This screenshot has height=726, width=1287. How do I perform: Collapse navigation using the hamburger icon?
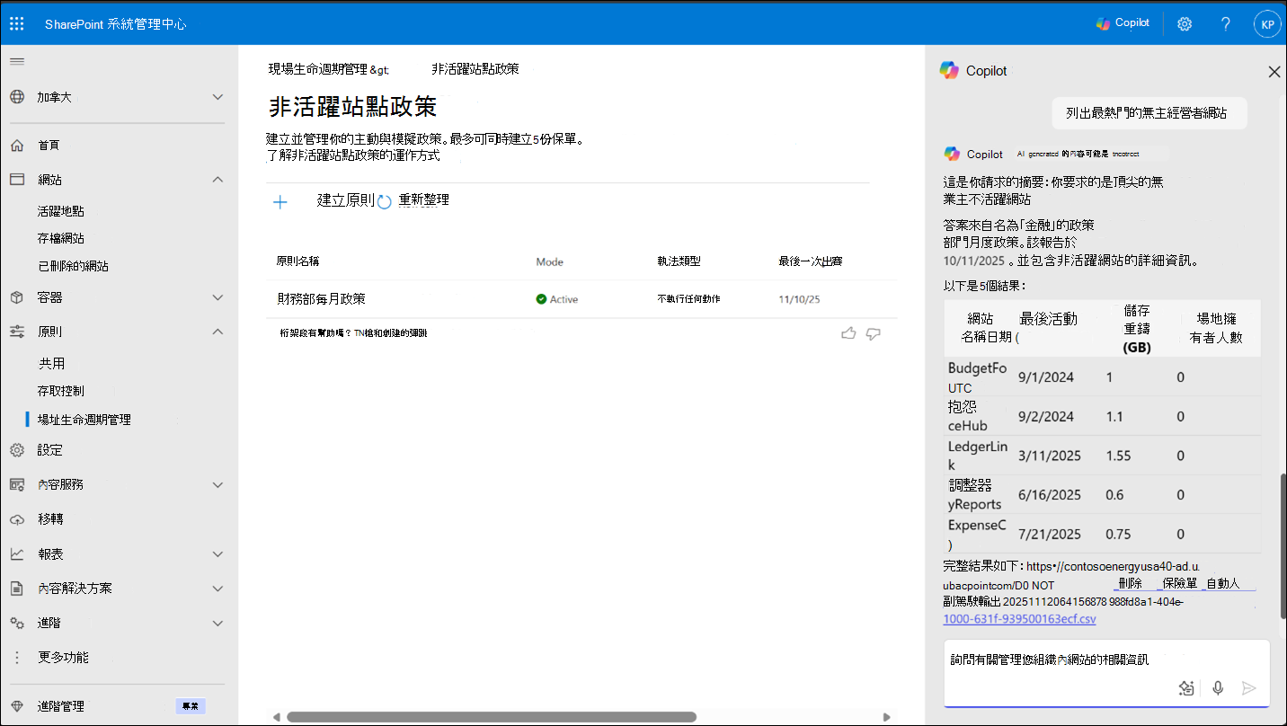(16, 62)
